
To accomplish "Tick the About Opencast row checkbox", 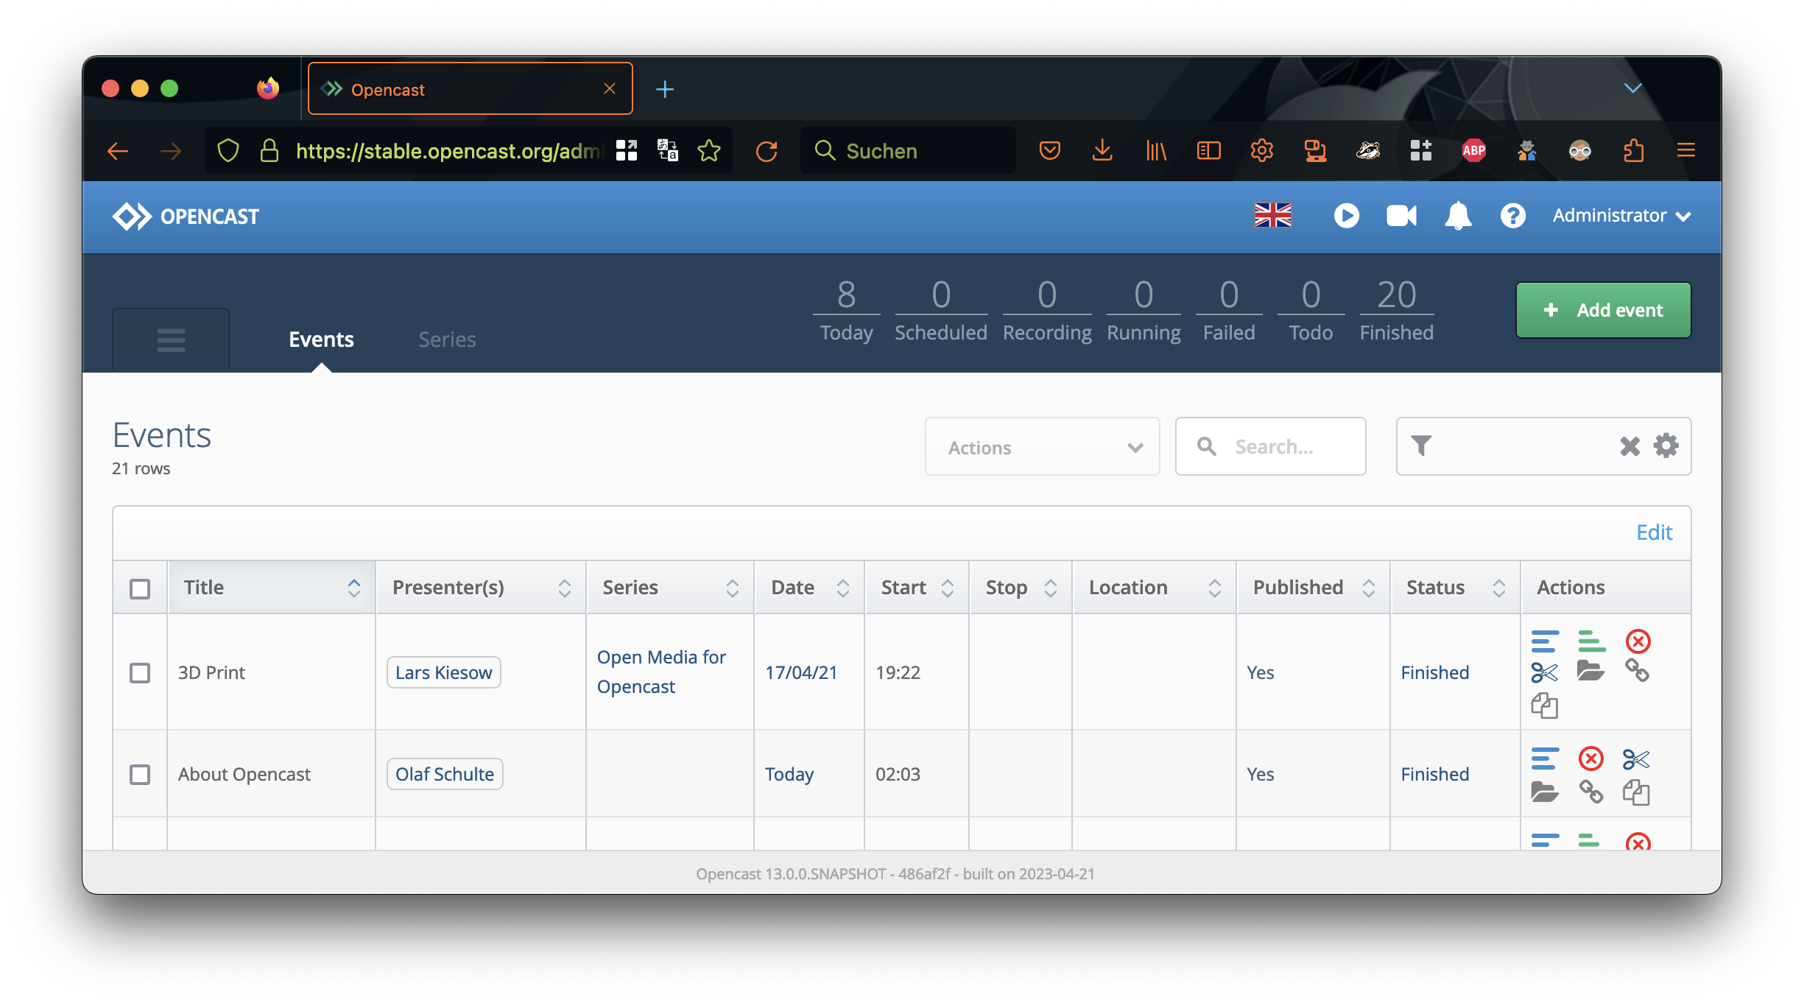I will pyautogui.click(x=140, y=774).
